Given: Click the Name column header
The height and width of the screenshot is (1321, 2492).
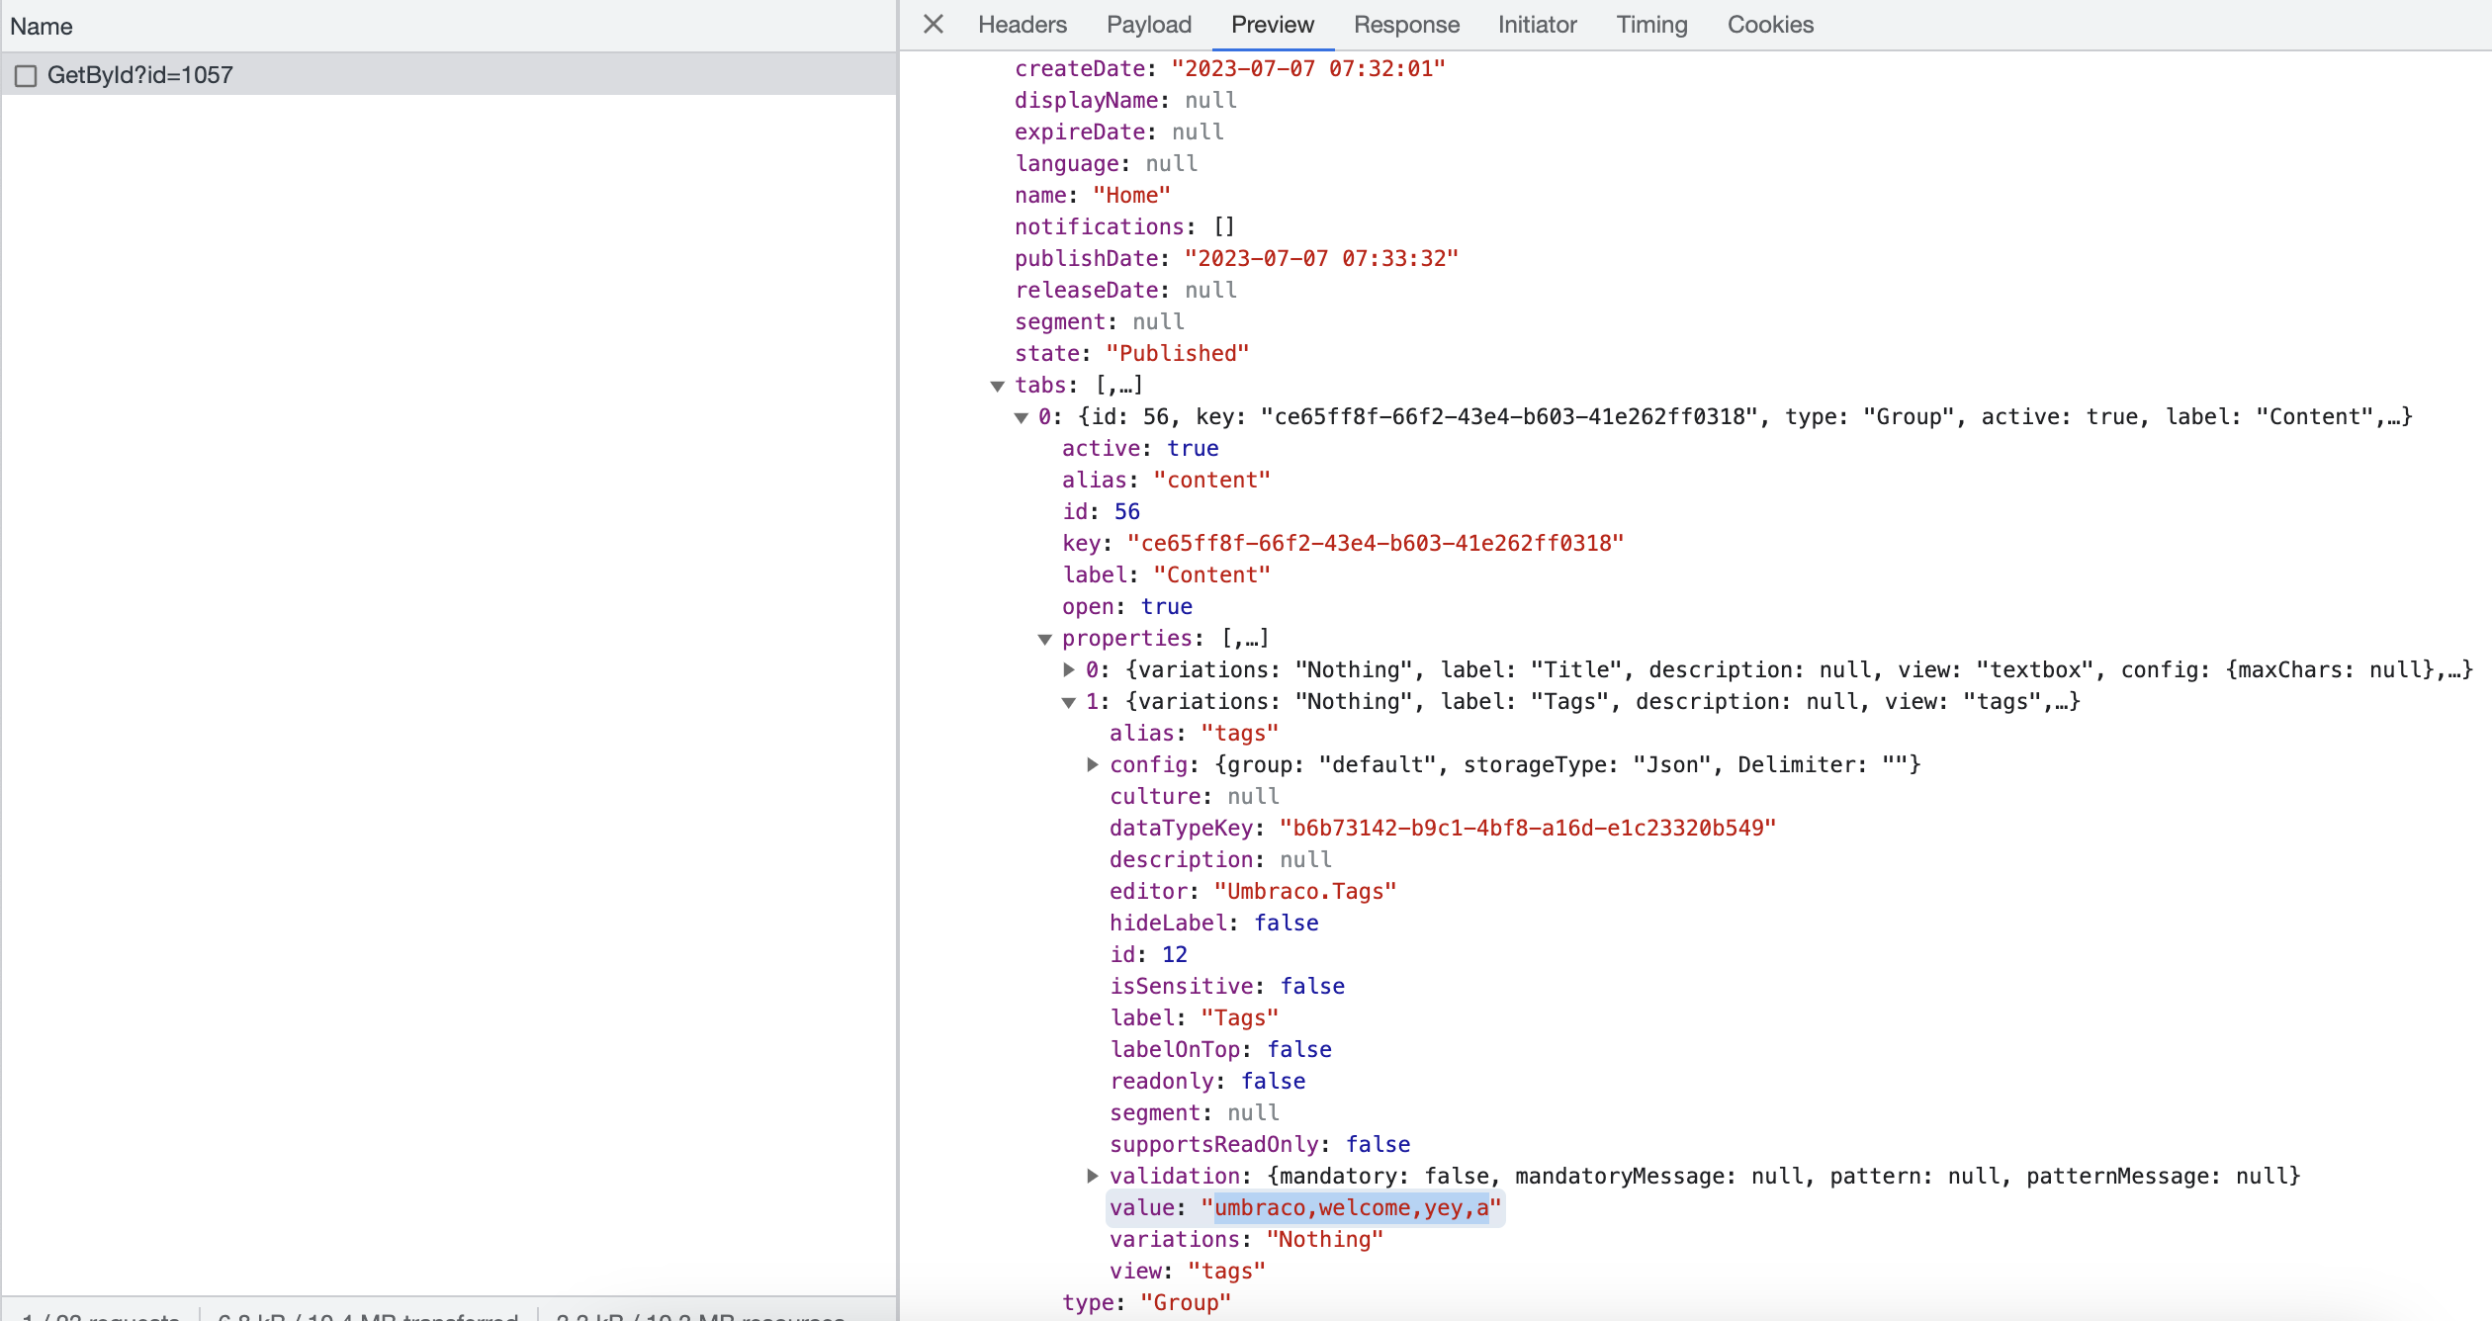Looking at the screenshot, I should [42, 27].
